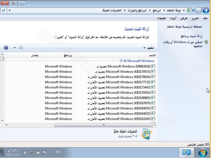Go to الصفحة الرئيسية للوحة التحكم link
The height and width of the screenshot is (158, 211).
(x=185, y=27)
